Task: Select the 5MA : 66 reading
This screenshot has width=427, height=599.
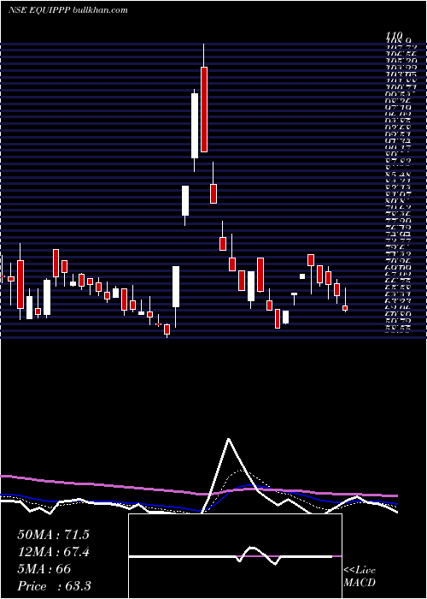Action: [x=44, y=569]
